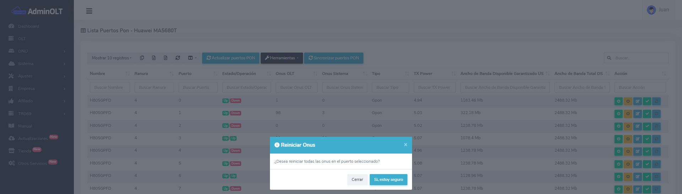This screenshot has height=194, width=682.
Task: Open the Manual sidebar item
Action: click(x=25, y=126)
